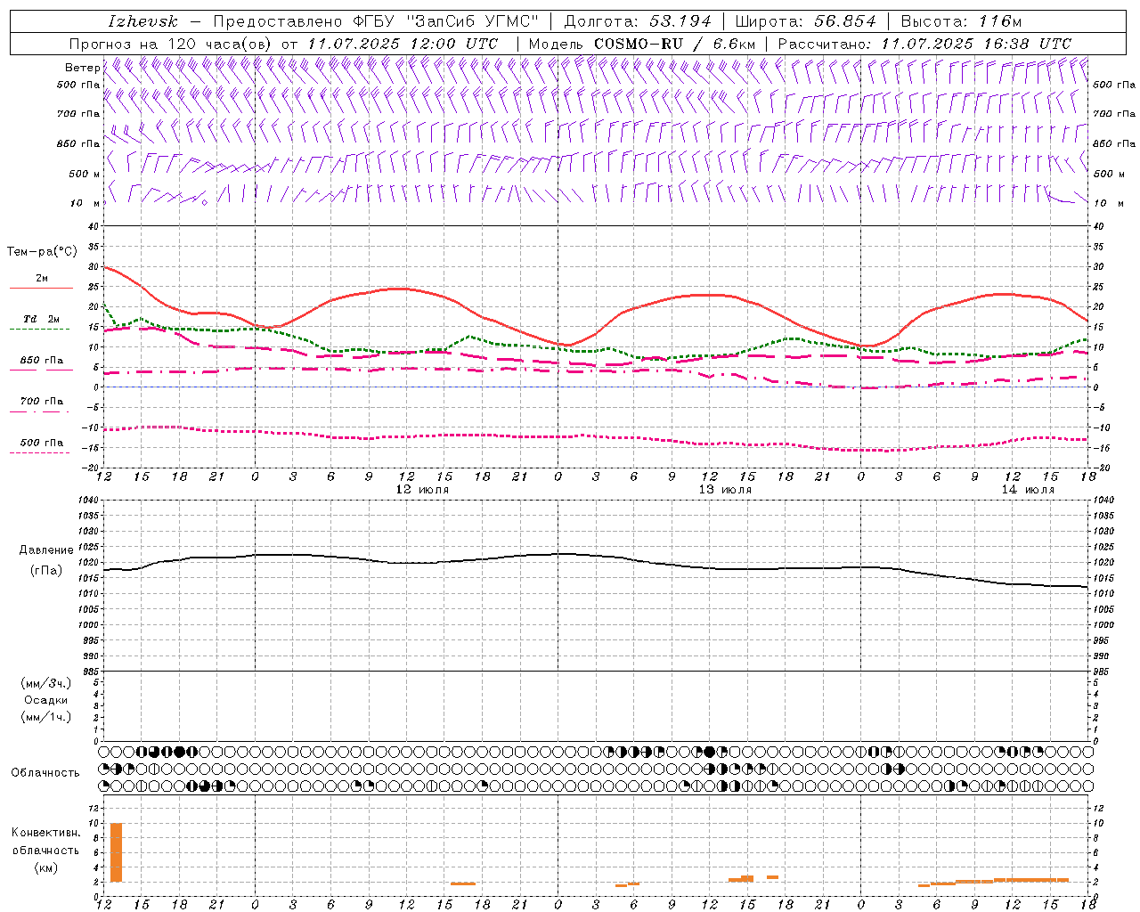Click the "Облачность" cloud rows label
Image resolution: width=1140 pixels, height=912 pixels.
pyautogui.click(x=45, y=773)
